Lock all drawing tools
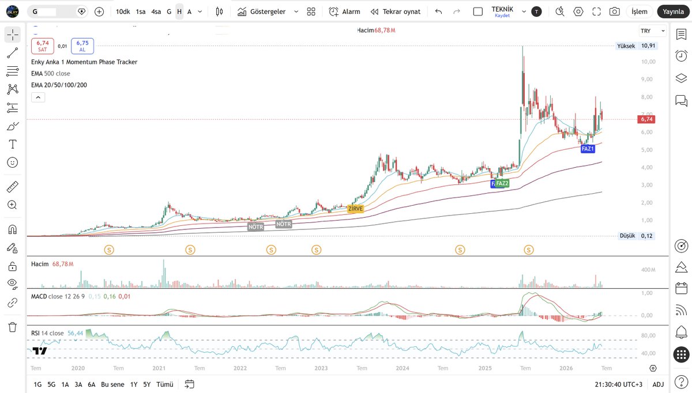Screen dimensions: 692x393 [13, 266]
